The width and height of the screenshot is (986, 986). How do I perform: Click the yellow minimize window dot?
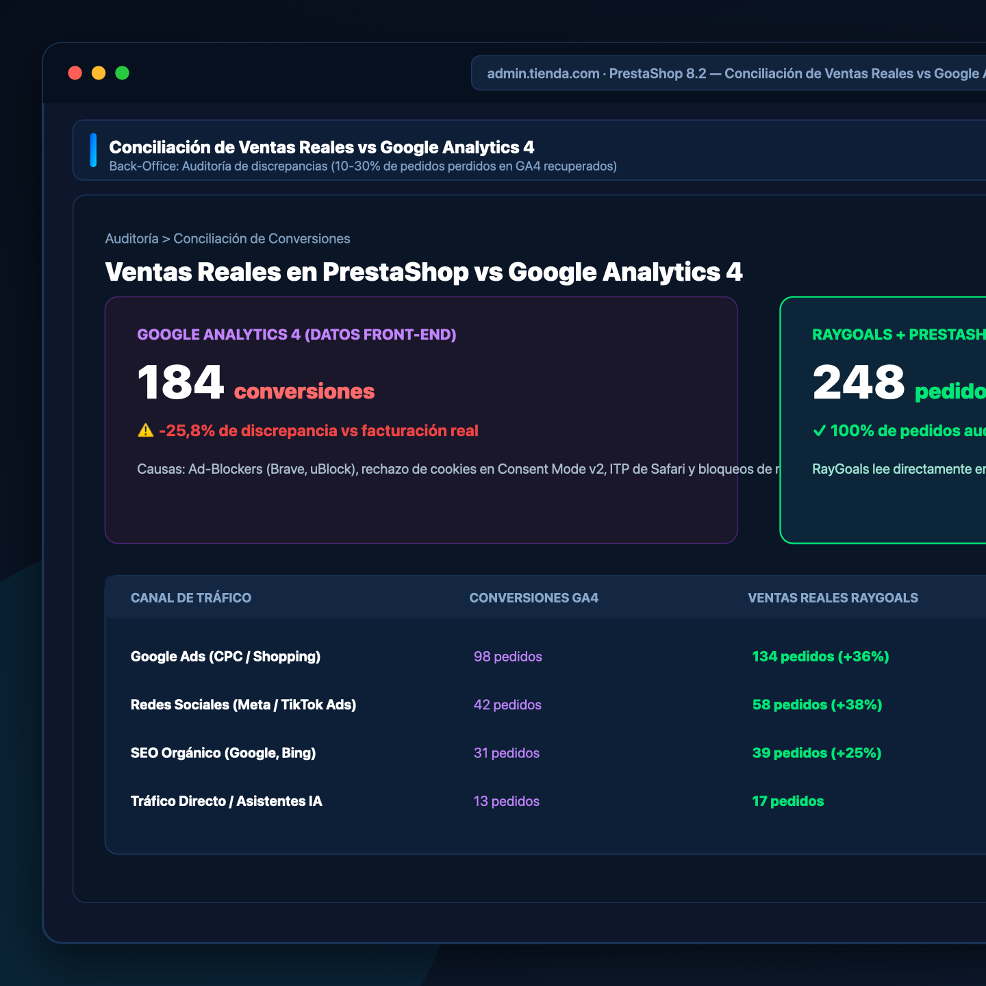(x=99, y=73)
